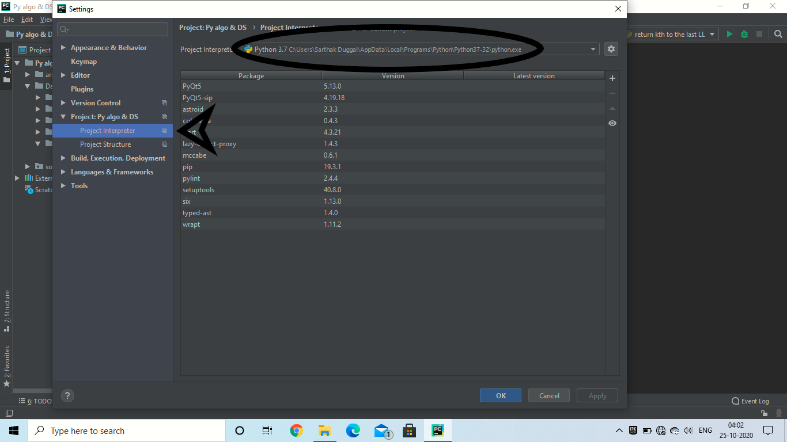Expand the Tools section arrow

(x=63, y=186)
